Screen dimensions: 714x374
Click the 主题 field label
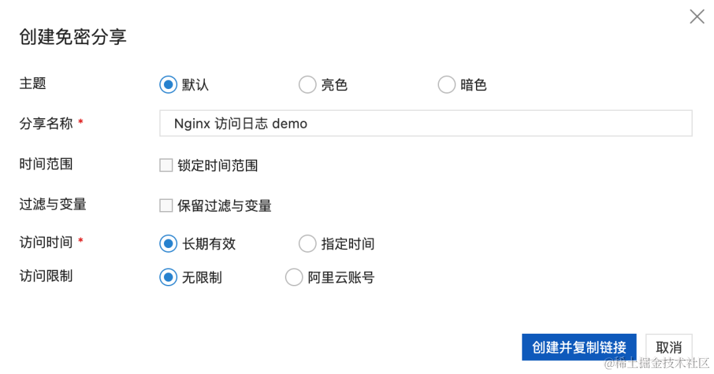click(33, 84)
